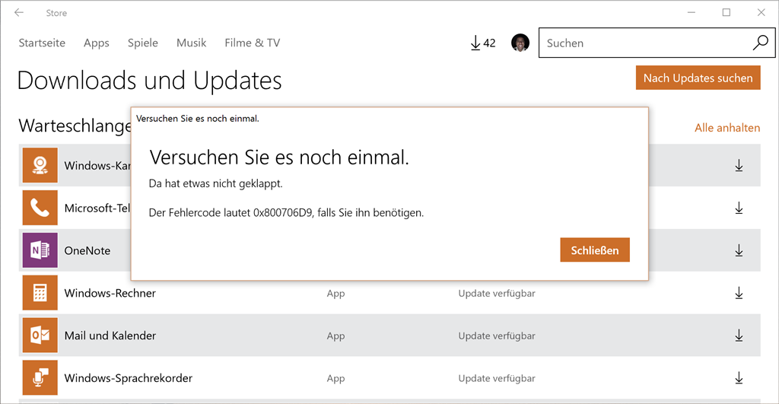Open the Musik tab
The height and width of the screenshot is (404, 779).
pos(191,43)
